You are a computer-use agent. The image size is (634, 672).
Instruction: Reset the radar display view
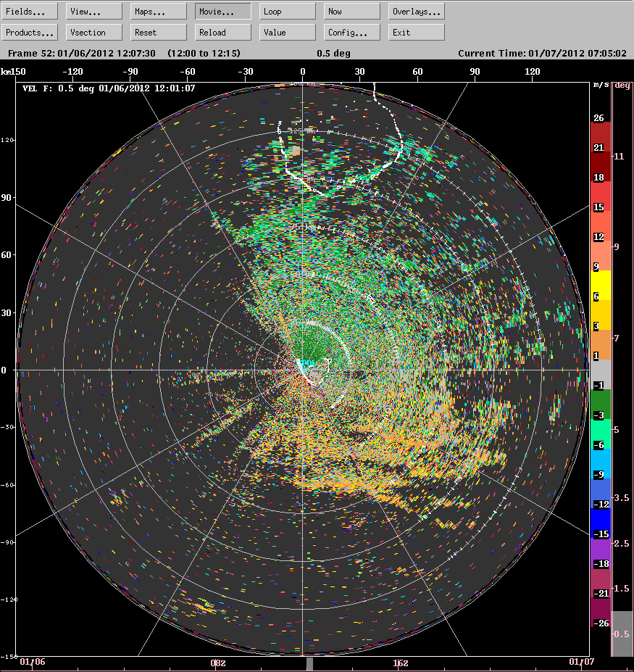(157, 32)
